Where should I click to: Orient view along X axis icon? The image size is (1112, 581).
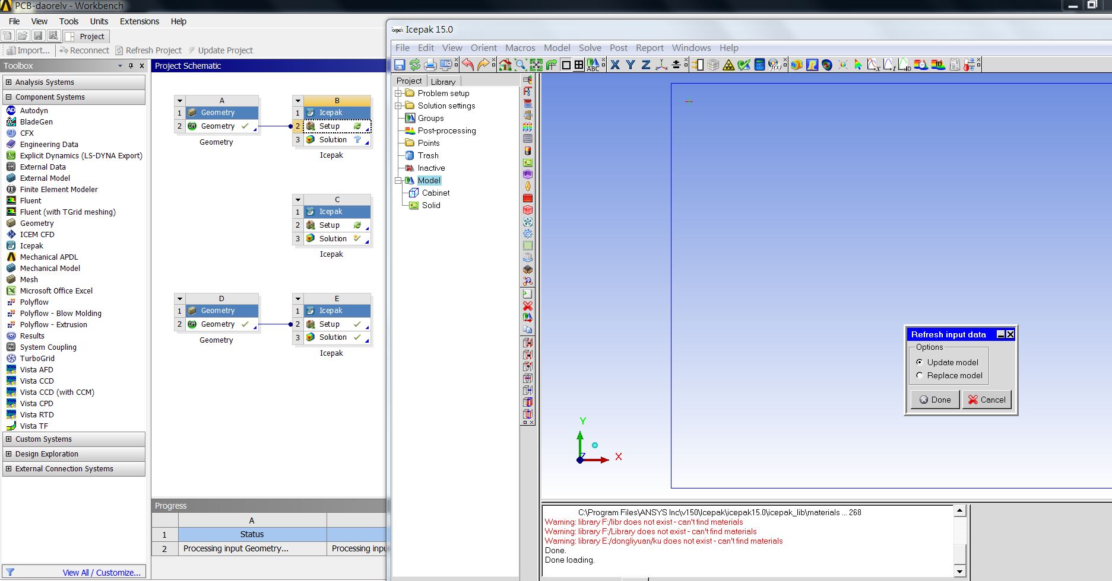(x=615, y=65)
